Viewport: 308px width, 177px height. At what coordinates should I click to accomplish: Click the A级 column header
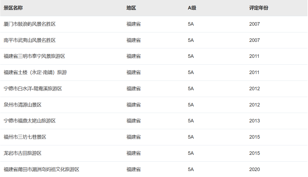tap(192, 8)
